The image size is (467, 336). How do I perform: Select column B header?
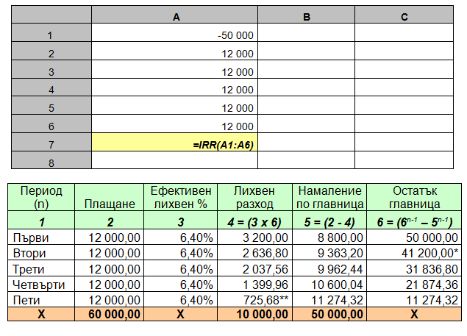pos(306,16)
